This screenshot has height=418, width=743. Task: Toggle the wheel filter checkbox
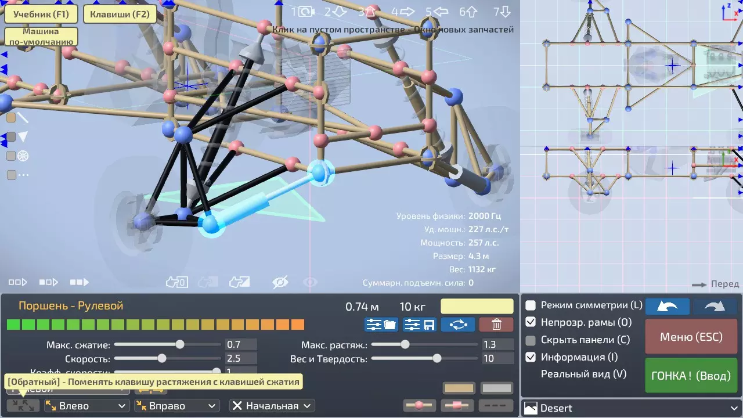[11, 156]
